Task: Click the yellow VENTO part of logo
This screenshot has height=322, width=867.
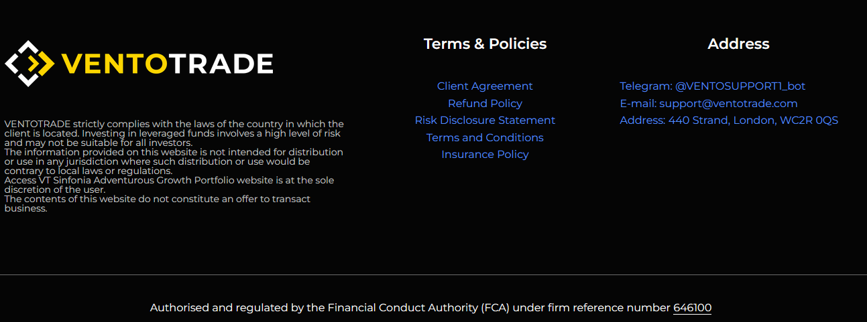Action: tap(115, 64)
